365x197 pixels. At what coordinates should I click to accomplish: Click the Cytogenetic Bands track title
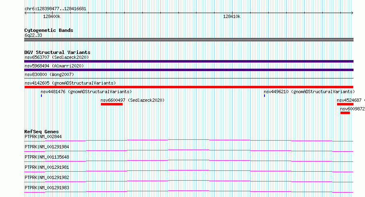[49, 30]
